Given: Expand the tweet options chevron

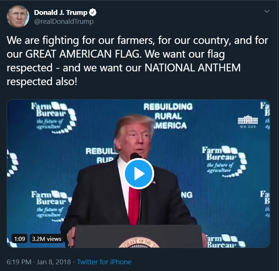Looking at the screenshot, I should coord(267,12).
